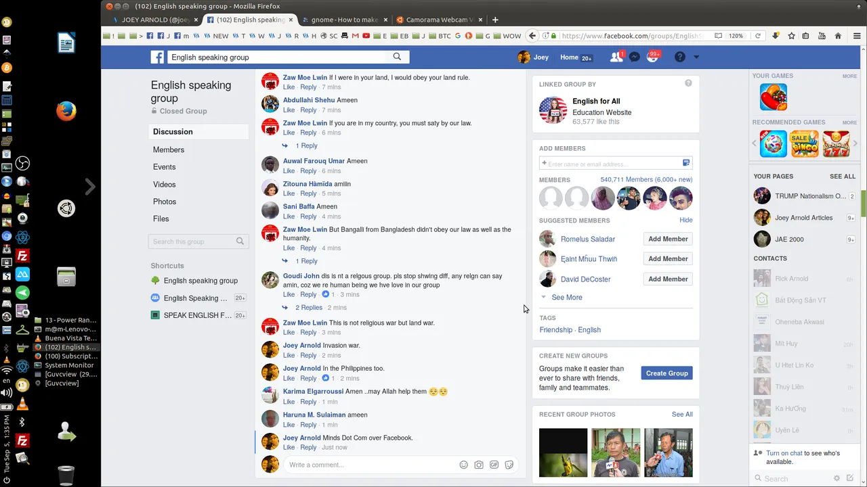Click the info icon beside Linked Group By
Viewport: 867px width, 487px height.
click(688, 83)
